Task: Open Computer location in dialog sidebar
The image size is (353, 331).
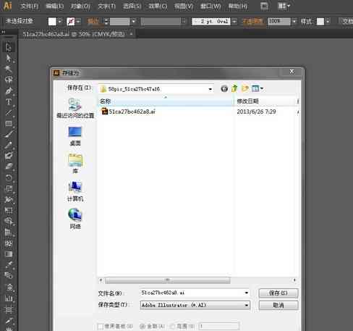Action: [75, 191]
